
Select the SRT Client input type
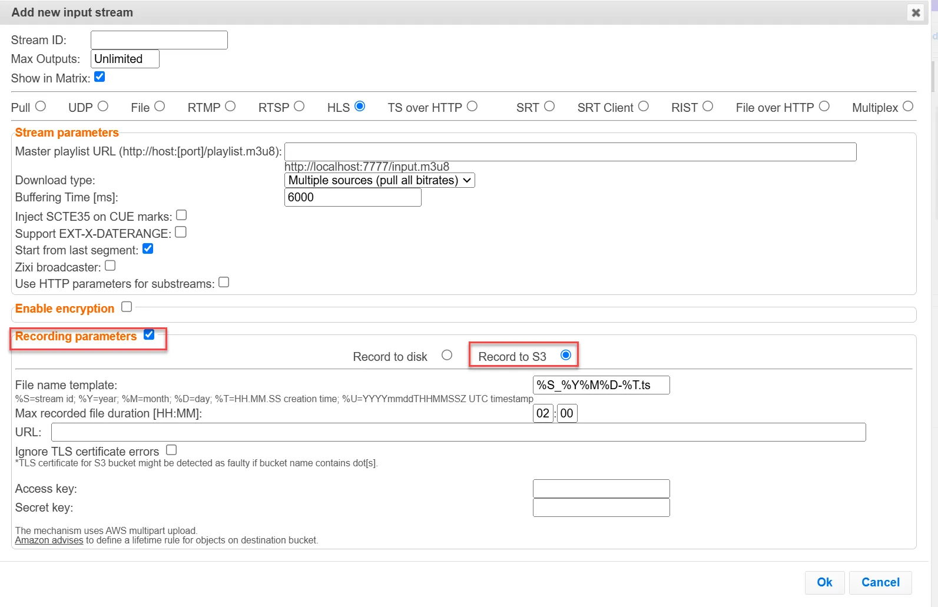coord(644,106)
